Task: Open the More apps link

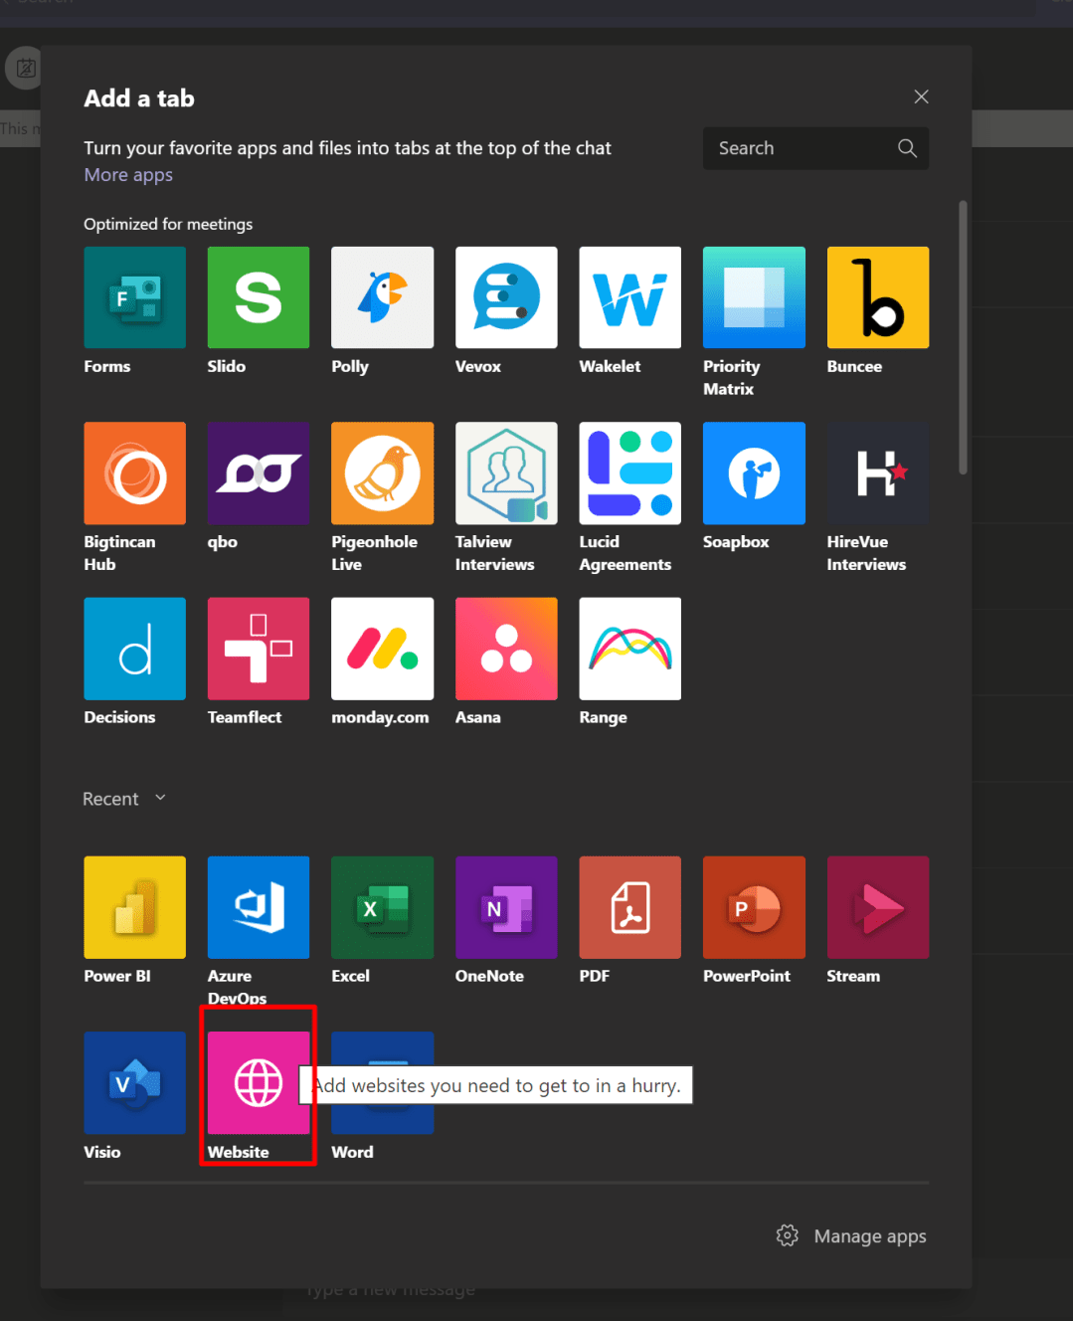Action: 128,175
